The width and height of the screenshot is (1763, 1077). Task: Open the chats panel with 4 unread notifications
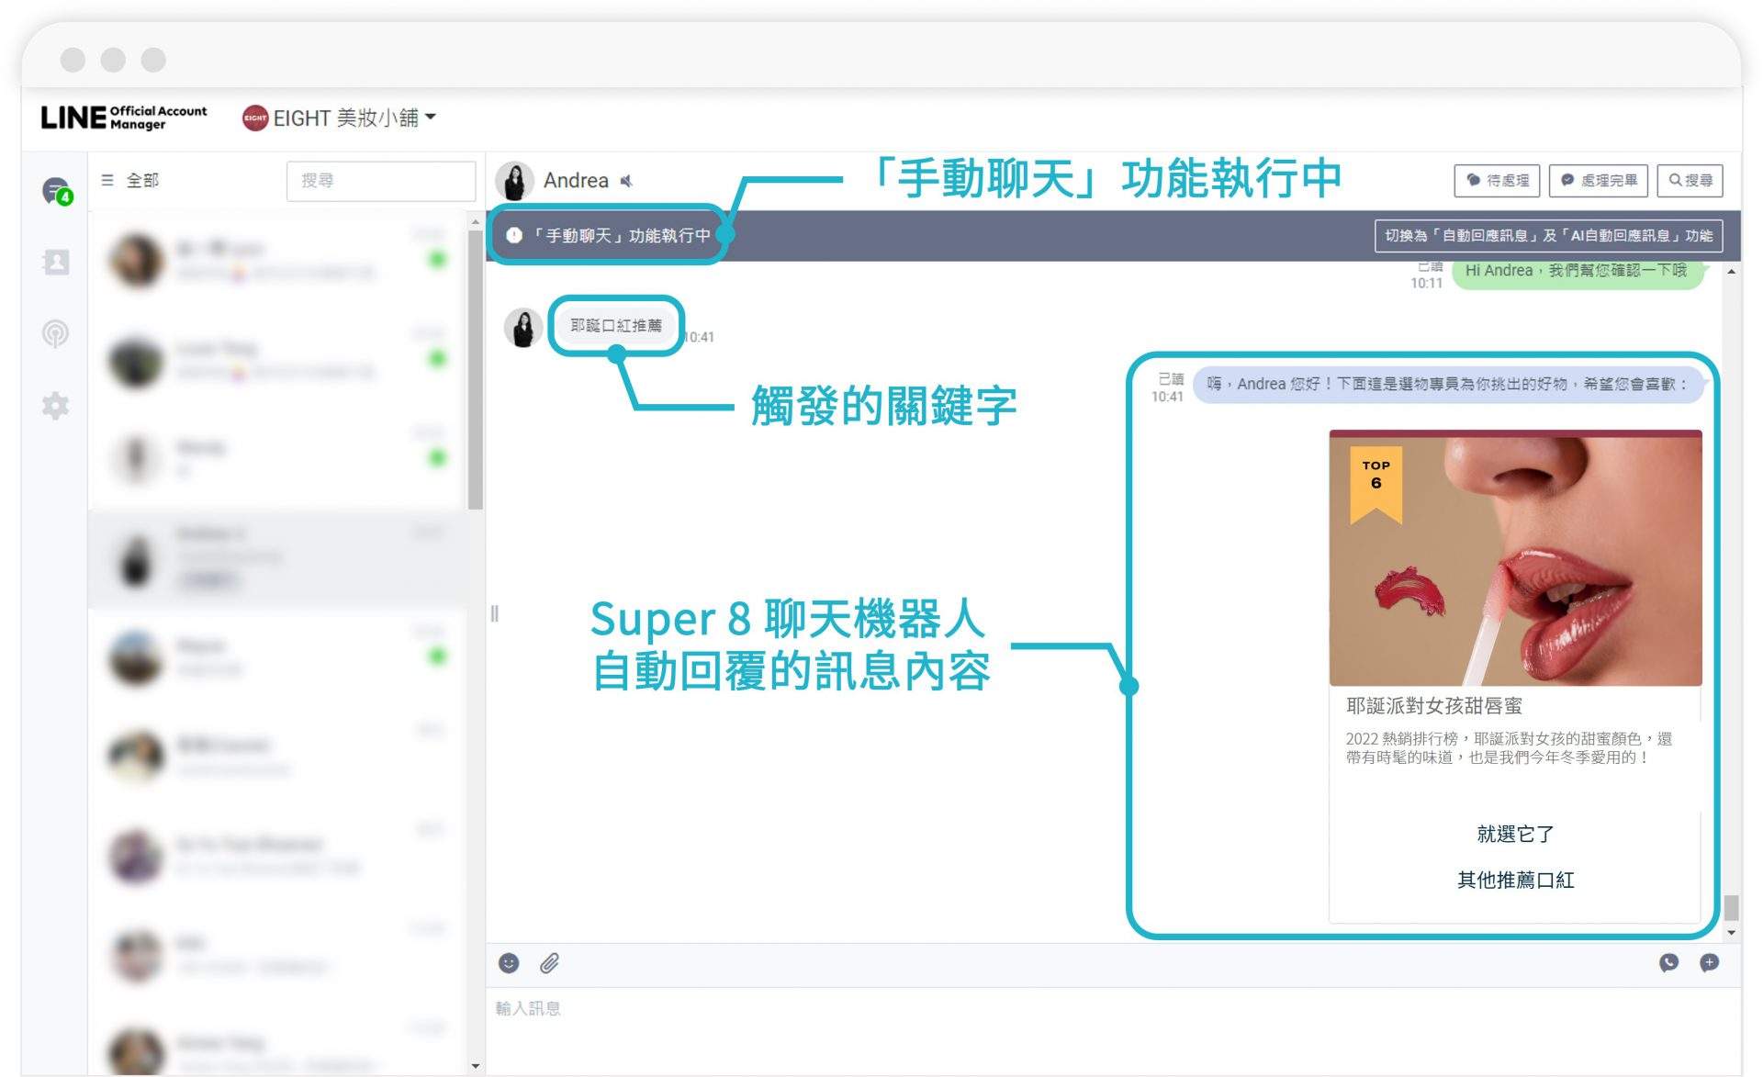[55, 188]
